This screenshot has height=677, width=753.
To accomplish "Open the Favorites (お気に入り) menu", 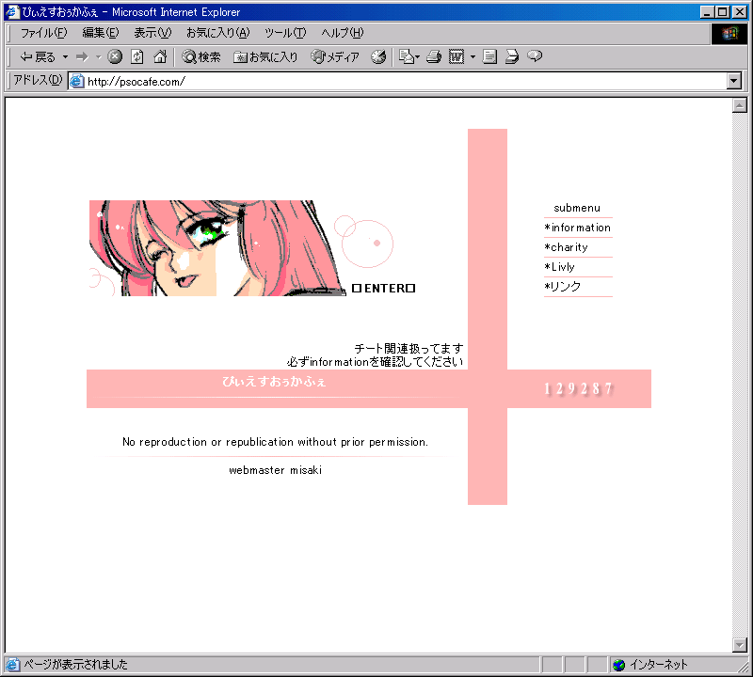I will [218, 33].
